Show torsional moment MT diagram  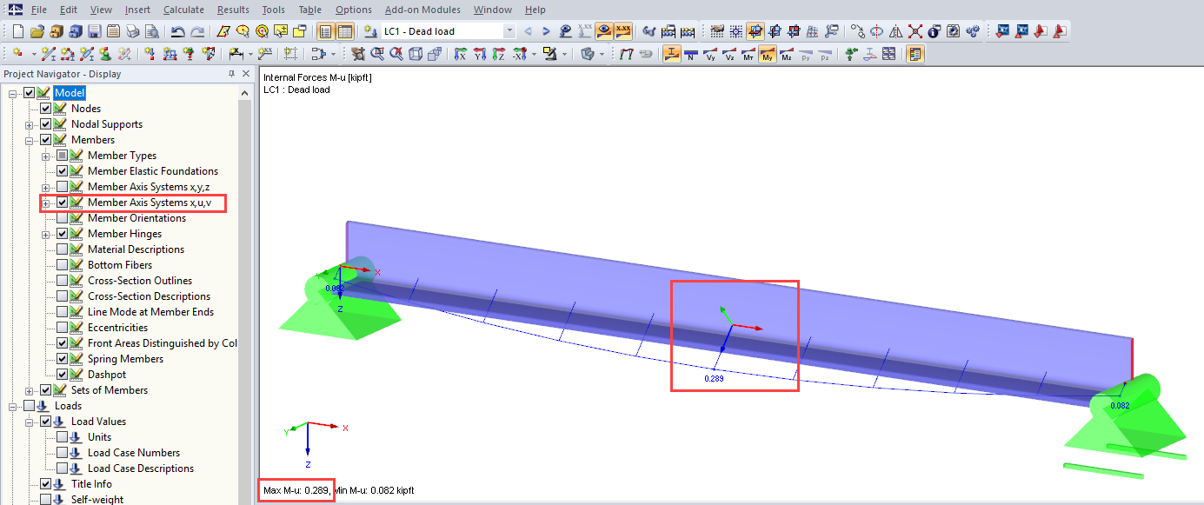[x=748, y=54]
